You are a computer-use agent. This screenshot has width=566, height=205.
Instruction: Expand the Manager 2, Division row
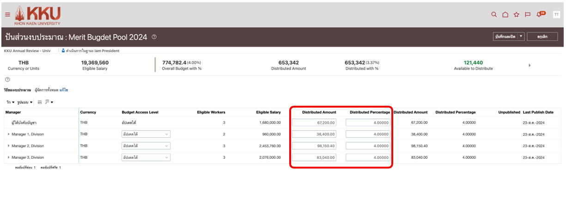pyautogui.click(x=8, y=146)
